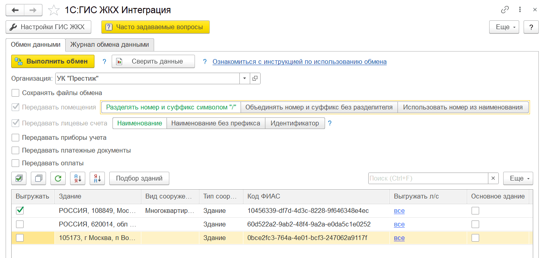Viewport: 542px width, 258px height.
Task: Click the check all buildings icon
Action: tap(19, 179)
